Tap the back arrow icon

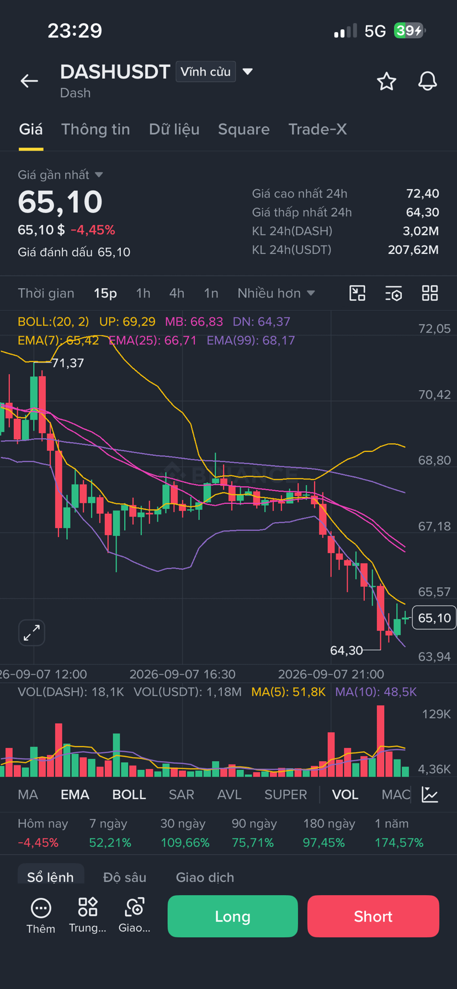coord(29,81)
